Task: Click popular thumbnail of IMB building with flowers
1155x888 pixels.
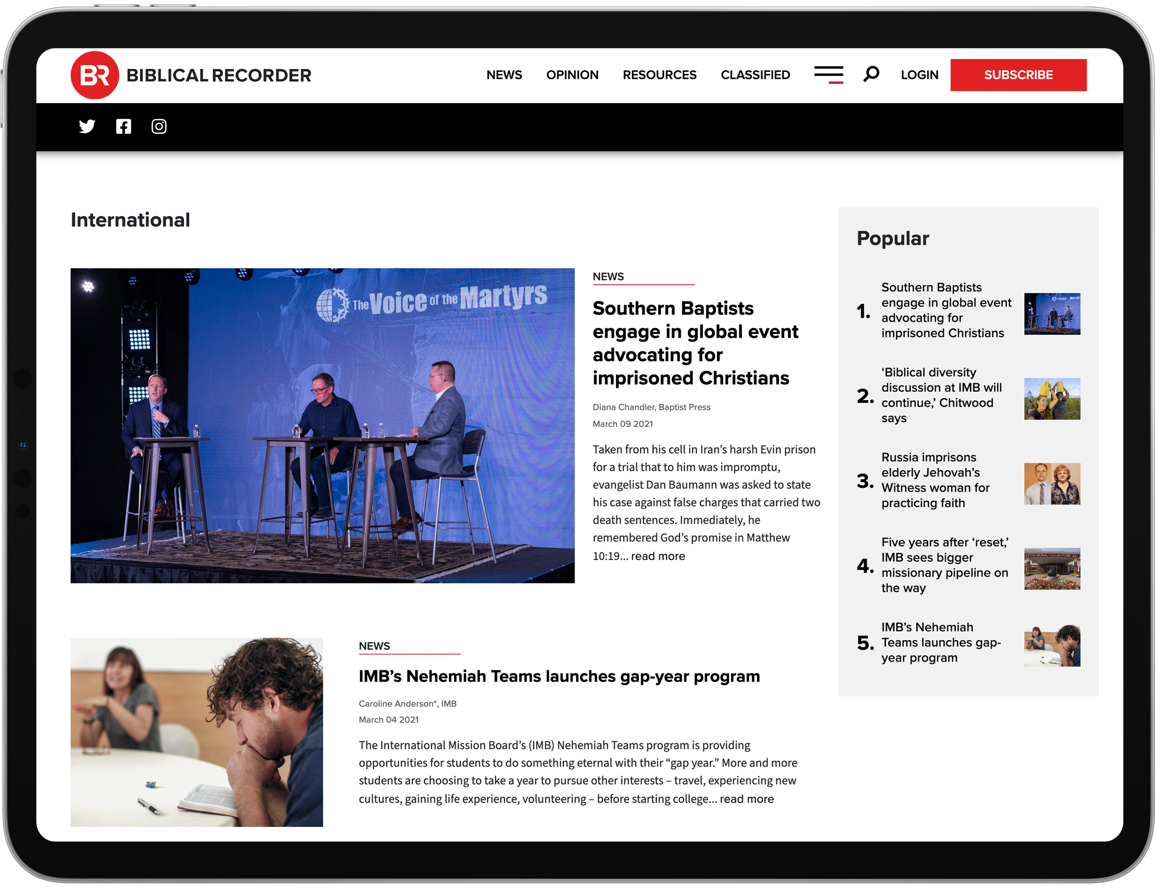Action: point(1052,569)
